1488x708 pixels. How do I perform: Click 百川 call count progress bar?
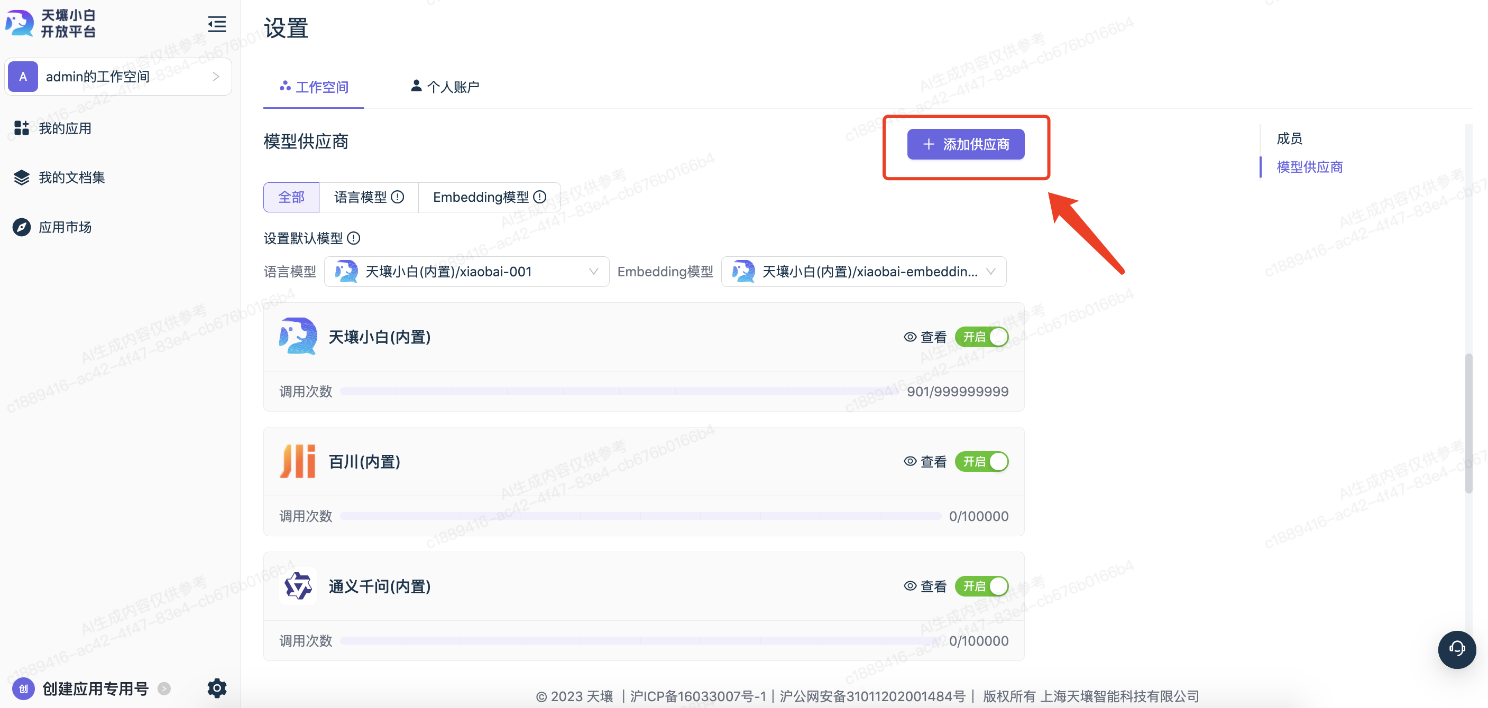(x=640, y=516)
